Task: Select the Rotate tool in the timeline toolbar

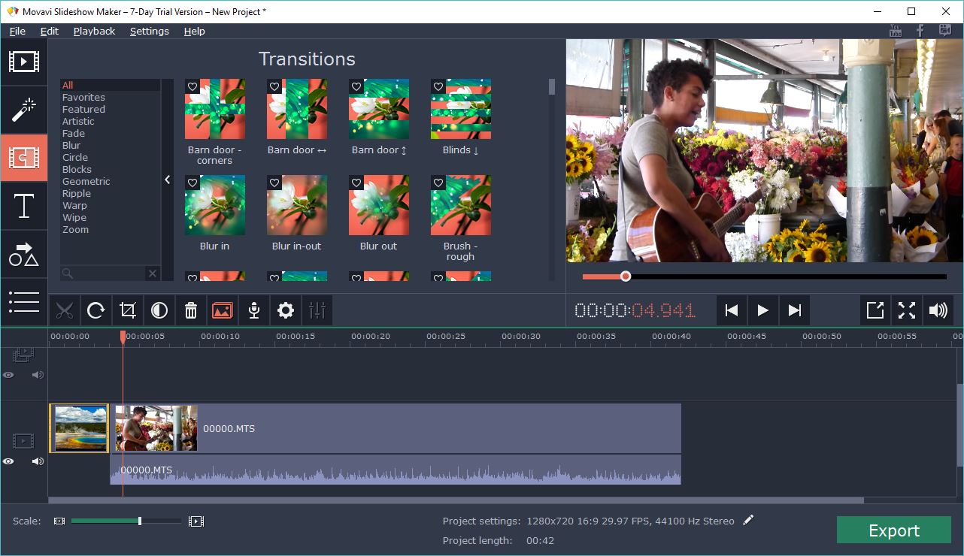Action: [95, 310]
